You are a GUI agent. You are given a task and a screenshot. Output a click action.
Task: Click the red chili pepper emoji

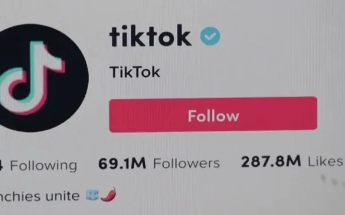point(108,194)
